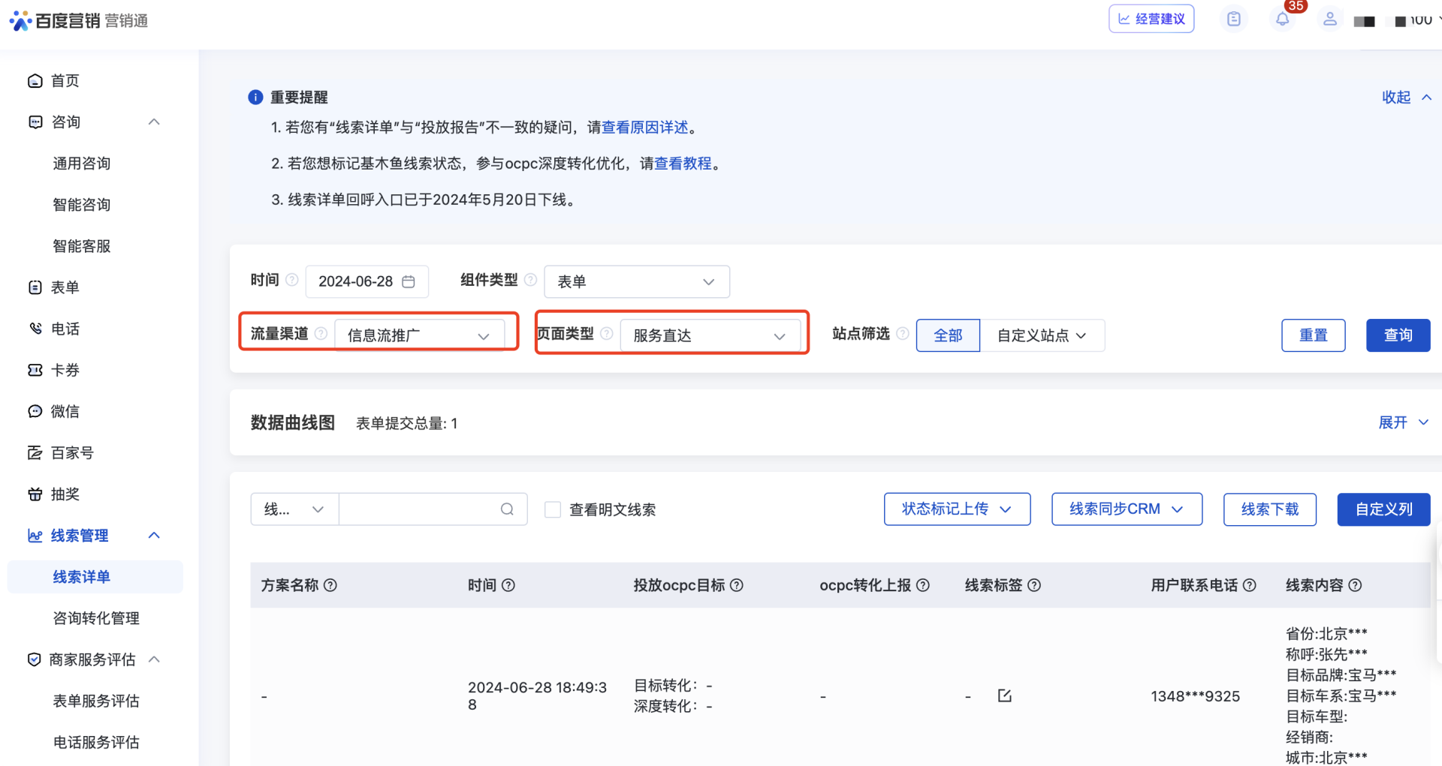Screen dimensions: 1442x766
Task: Enable the 查看明文线索 checkbox
Action: pyautogui.click(x=553, y=510)
